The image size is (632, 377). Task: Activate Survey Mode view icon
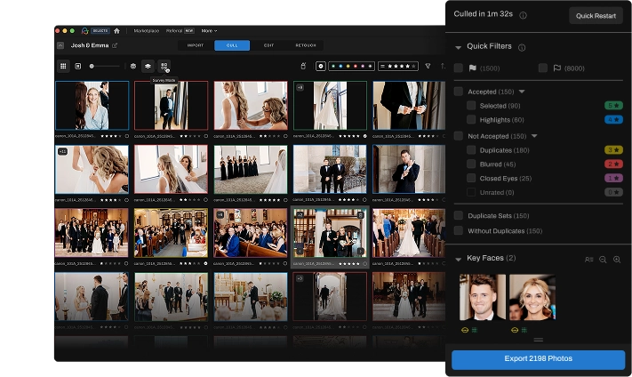tap(164, 66)
